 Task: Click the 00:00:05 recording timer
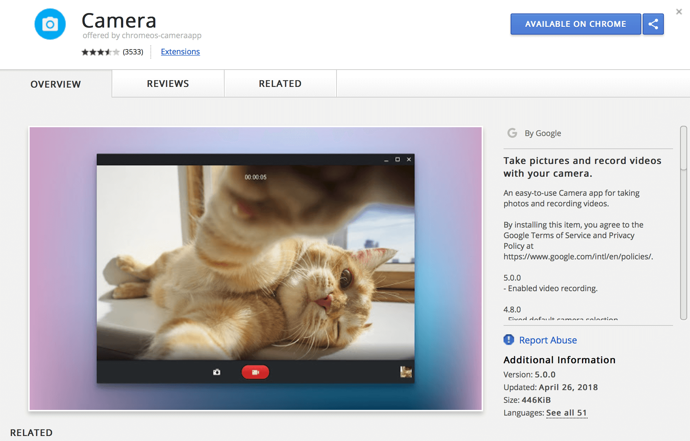coord(256,177)
